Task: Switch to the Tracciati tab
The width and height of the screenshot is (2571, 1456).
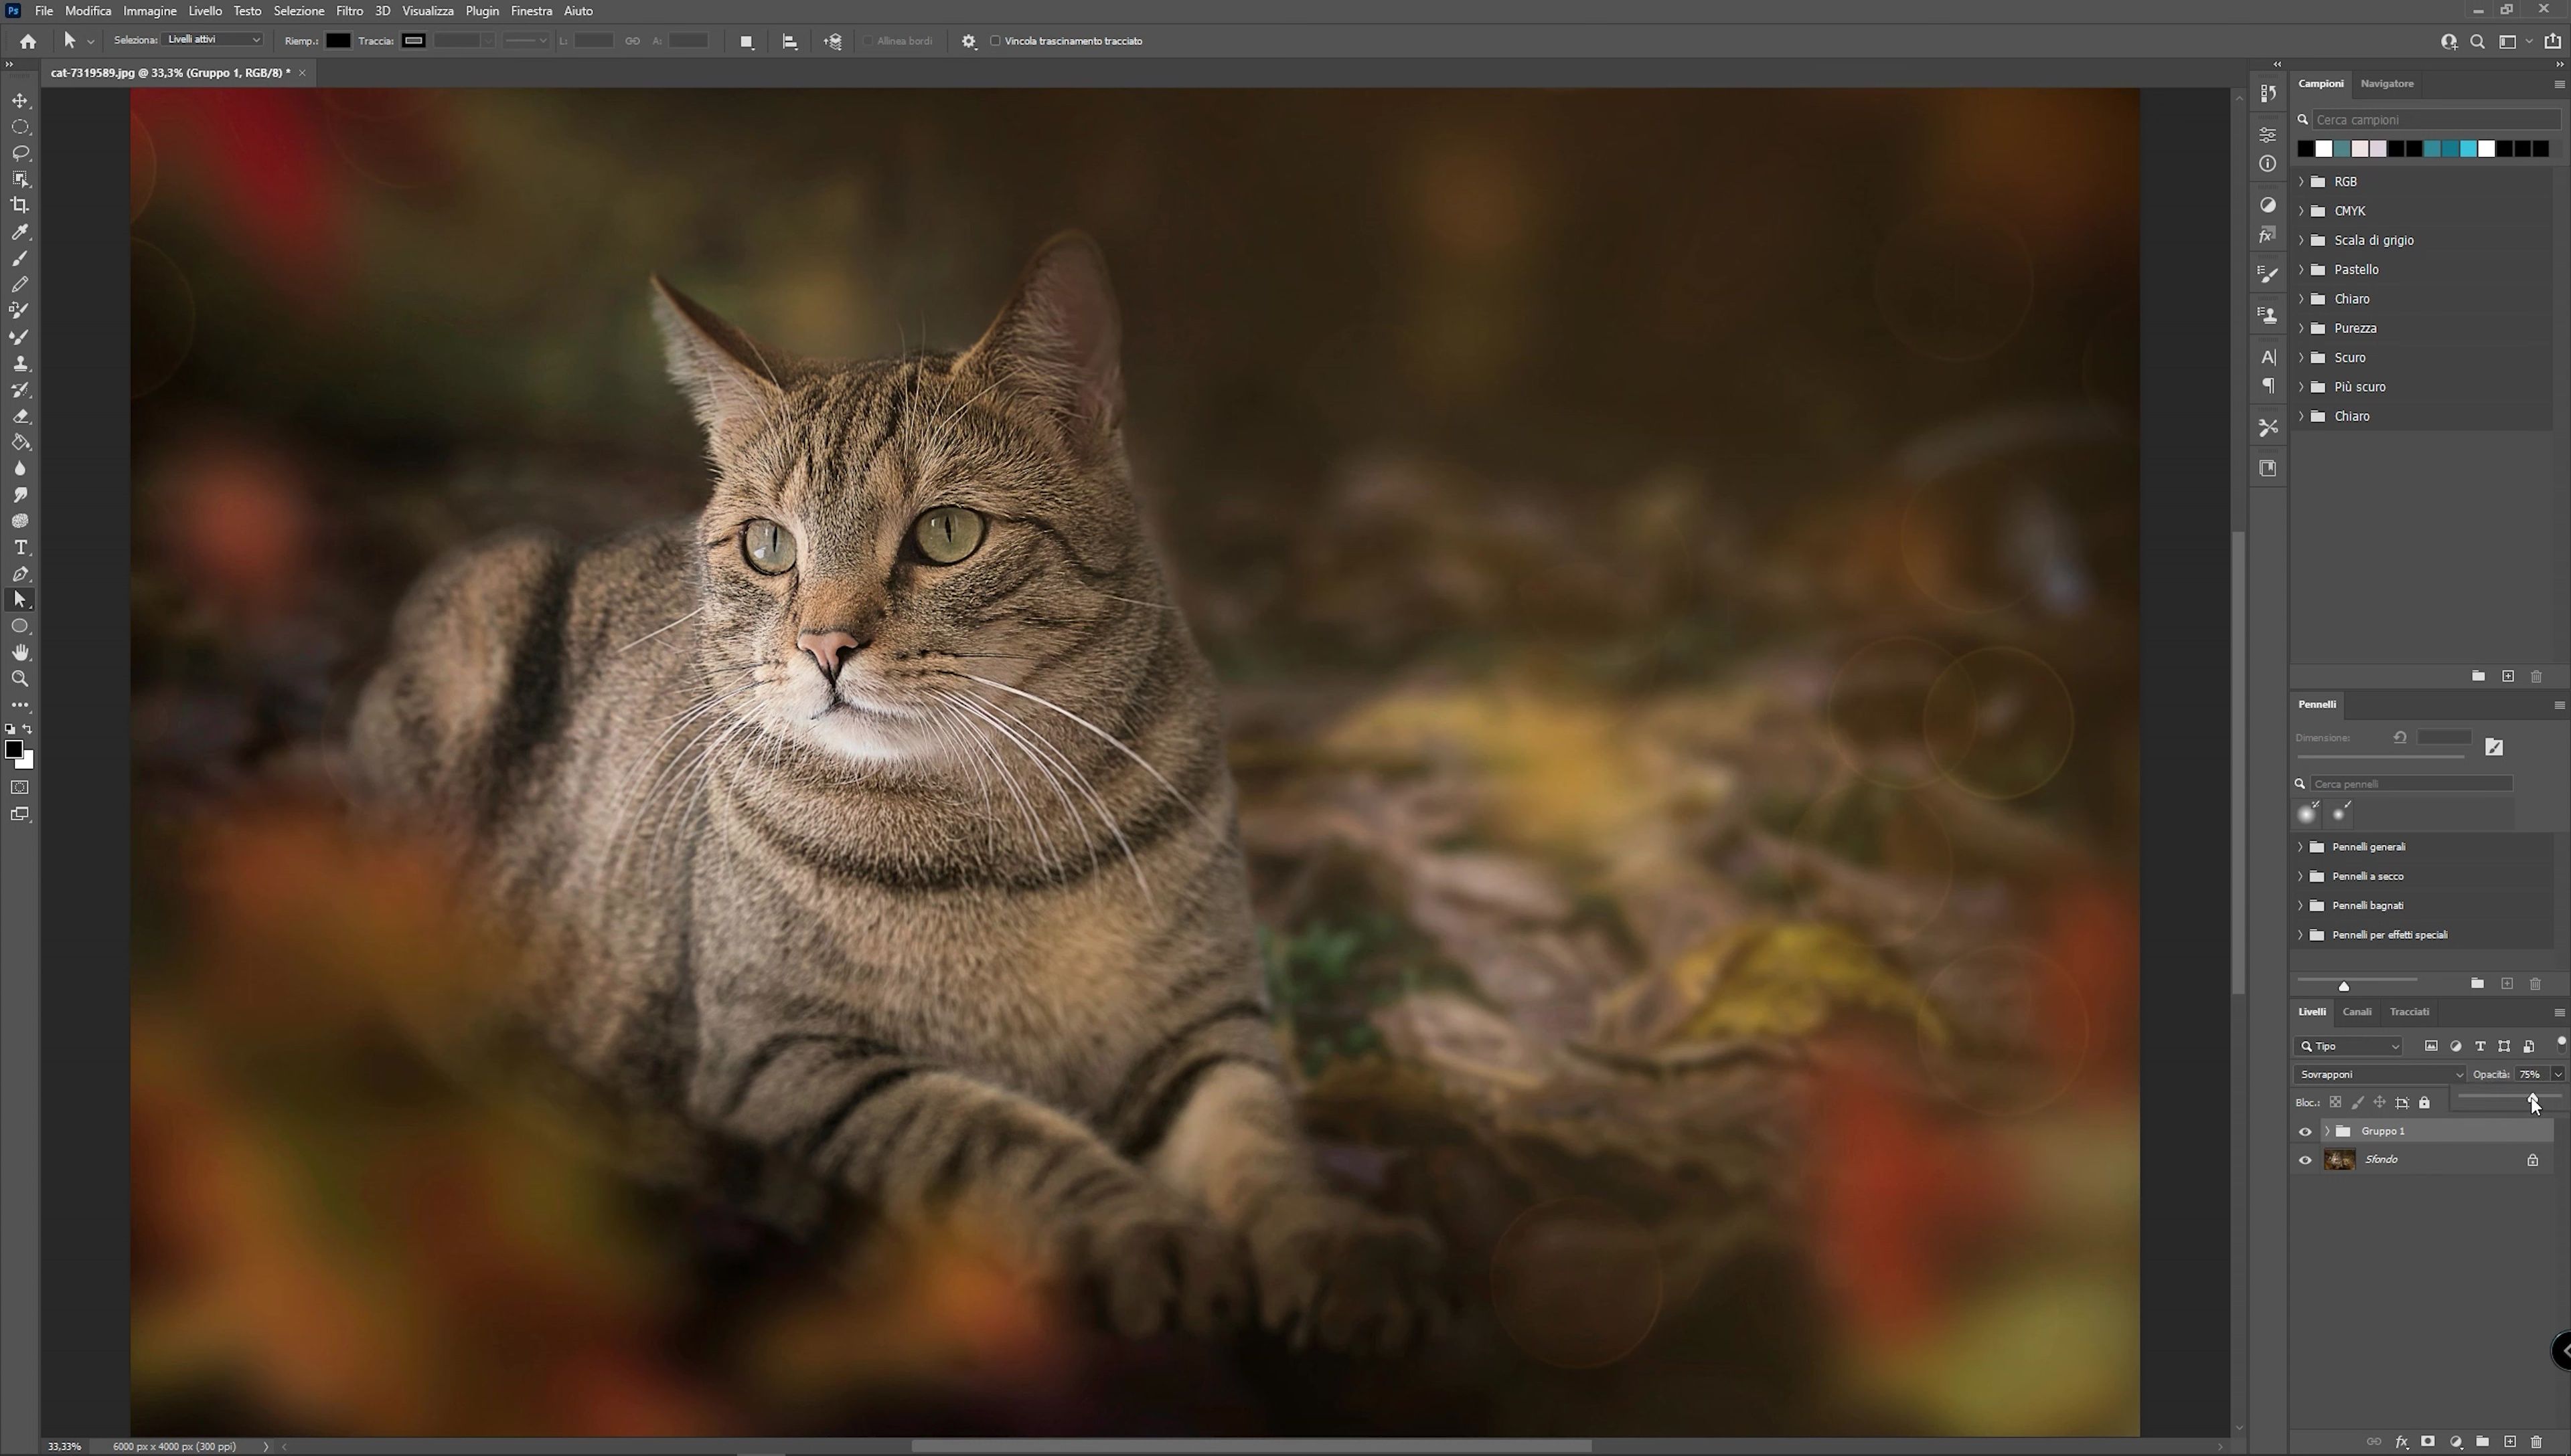Action: pyautogui.click(x=2409, y=1012)
